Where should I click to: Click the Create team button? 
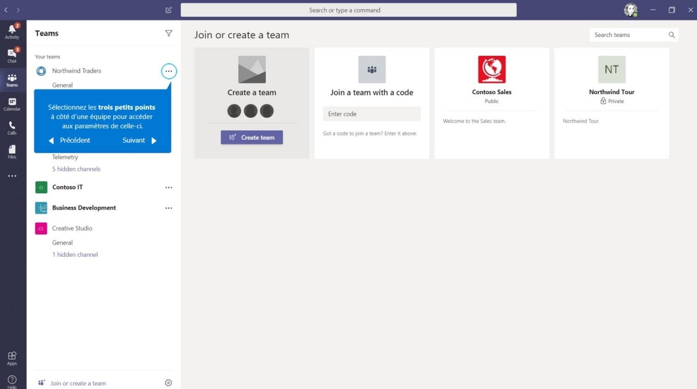[252, 138]
